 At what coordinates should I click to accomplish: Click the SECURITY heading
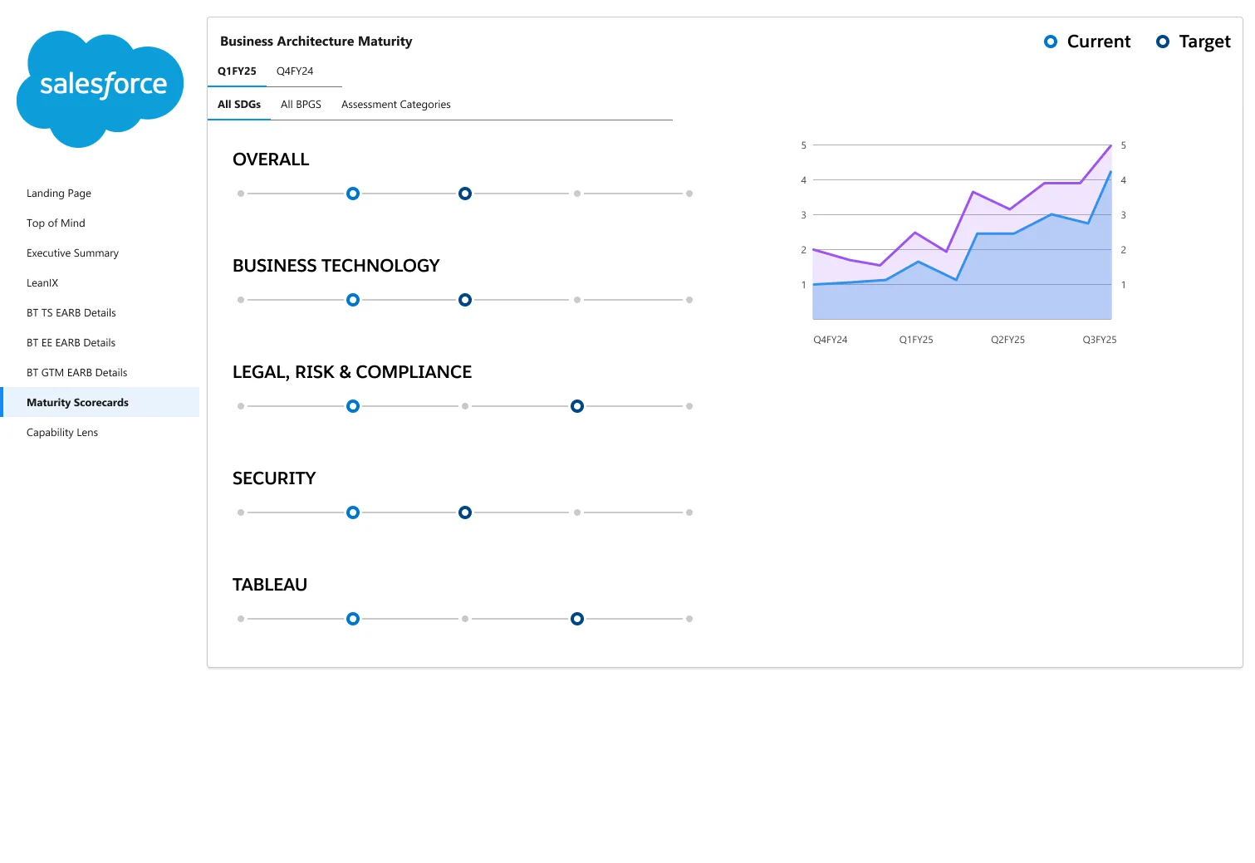click(274, 478)
